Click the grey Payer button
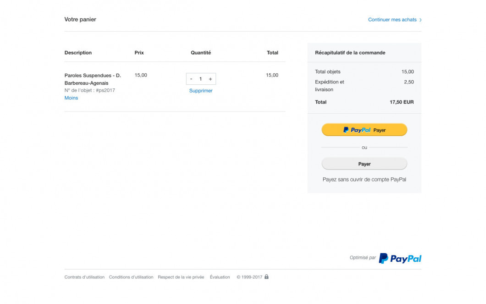Viewport: 486px width, 304px height. [364, 164]
